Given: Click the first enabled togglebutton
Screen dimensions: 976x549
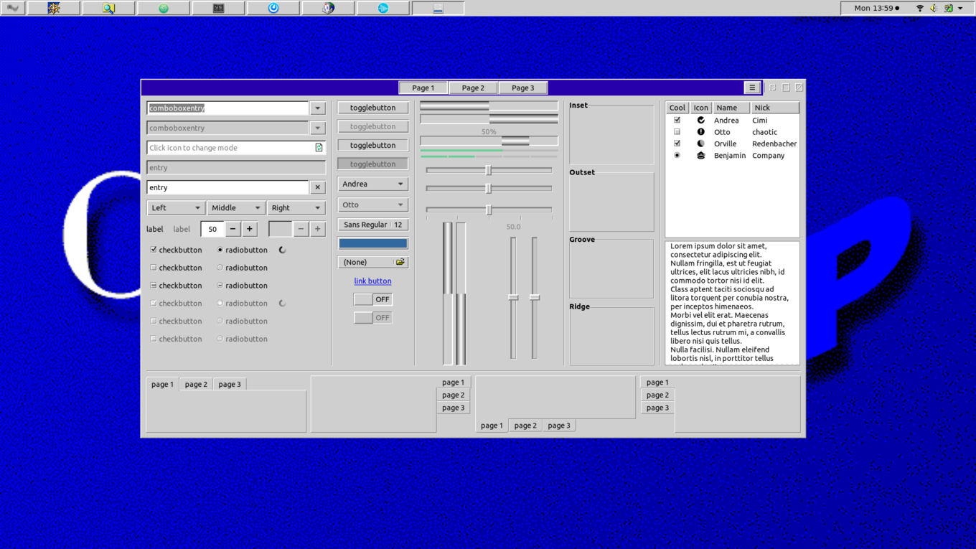Looking at the screenshot, I should (372, 108).
